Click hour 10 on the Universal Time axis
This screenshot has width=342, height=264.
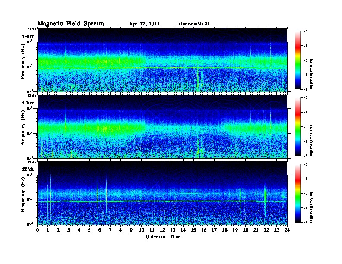pos(142,230)
